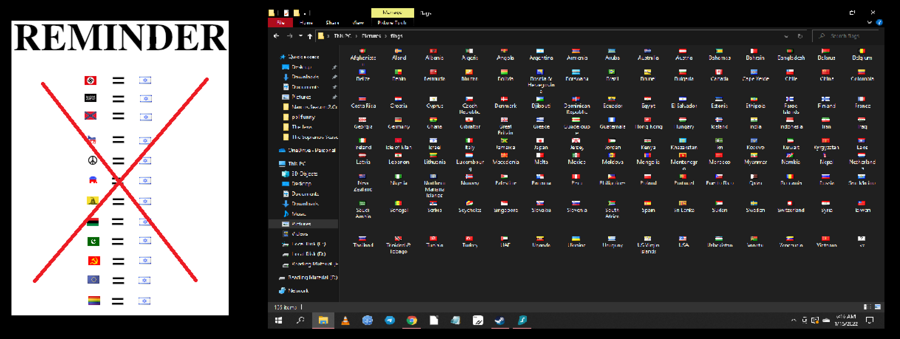
Task: Click the Back navigation arrow
Action: pyautogui.click(x=276, y=36)
